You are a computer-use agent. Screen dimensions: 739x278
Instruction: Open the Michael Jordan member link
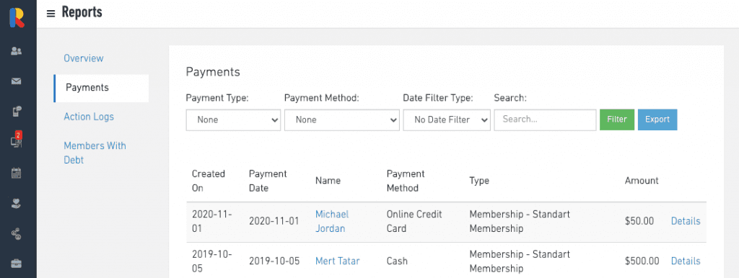(332, 222)
